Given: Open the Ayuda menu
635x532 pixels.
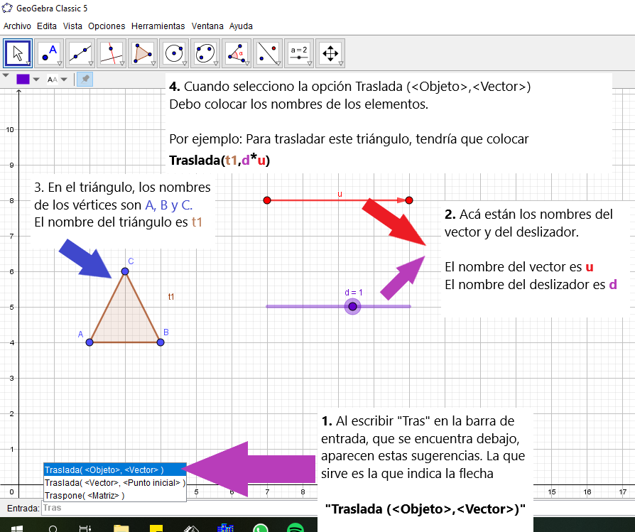Looking at the screenshot, I should click(241, 26).
